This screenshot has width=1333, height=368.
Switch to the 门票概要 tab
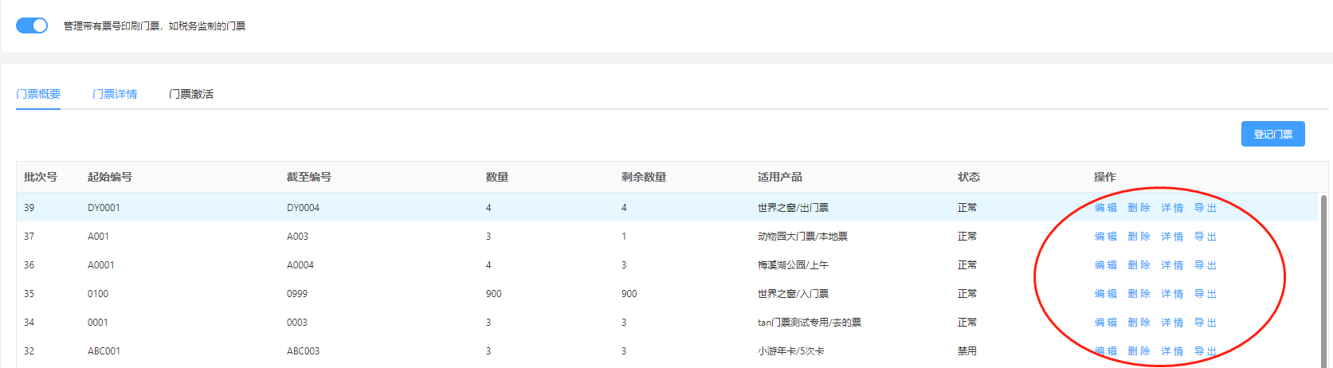click(x=38, y=94)
